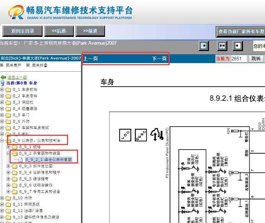Viewport: 265px width, 223px height.
Task: Select 菜单折叠 collapse-all menu option
Action: coord(39,65)
